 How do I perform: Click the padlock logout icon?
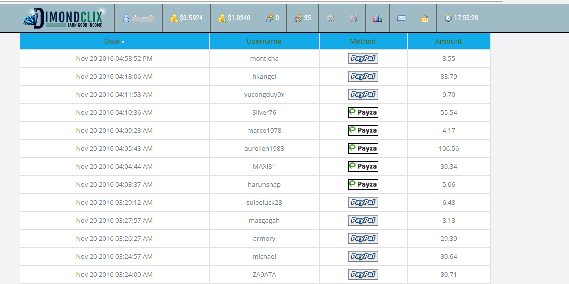point(425,18)
